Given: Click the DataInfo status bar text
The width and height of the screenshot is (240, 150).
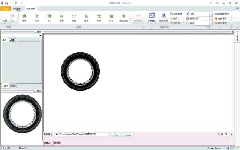Looking at the screenshot, I should point(23,148).
